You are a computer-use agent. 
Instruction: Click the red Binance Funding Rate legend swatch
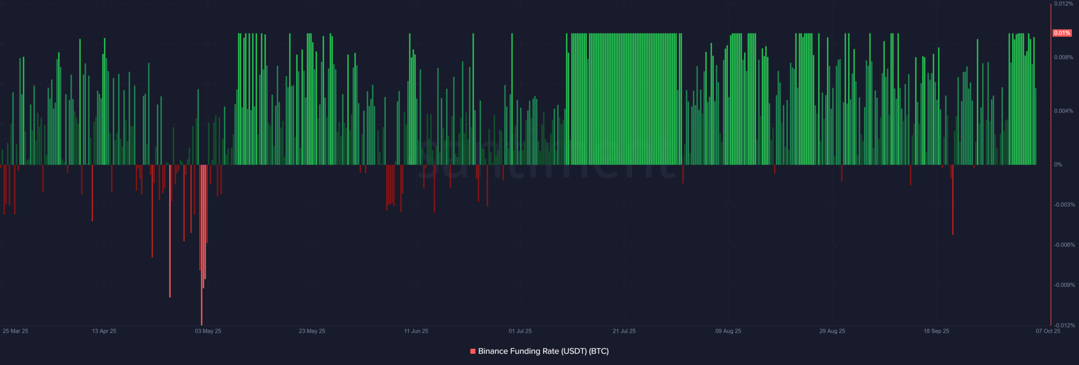[472, 351]
